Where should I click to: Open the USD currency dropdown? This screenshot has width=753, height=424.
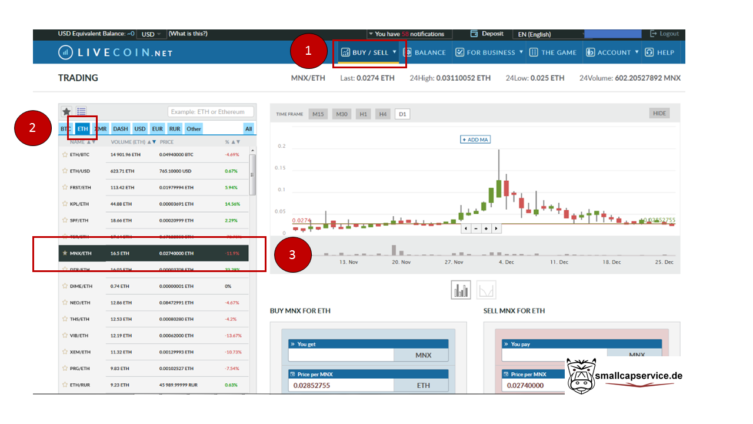click(x=151, y=34)
